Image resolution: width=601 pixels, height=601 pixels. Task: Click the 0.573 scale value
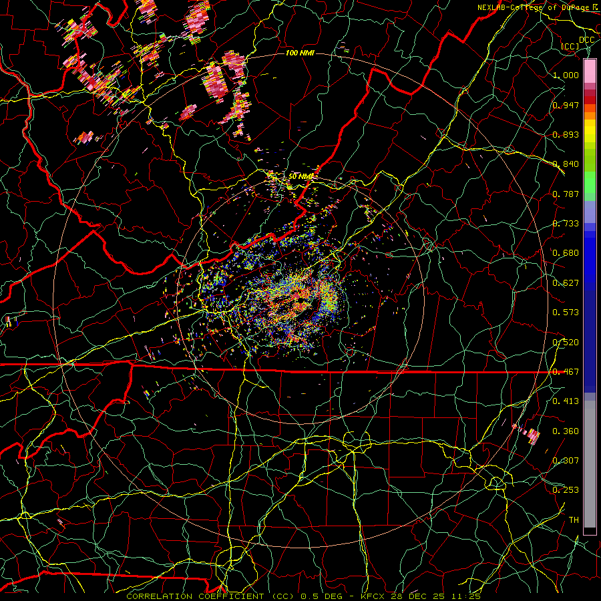coord(566,313)
